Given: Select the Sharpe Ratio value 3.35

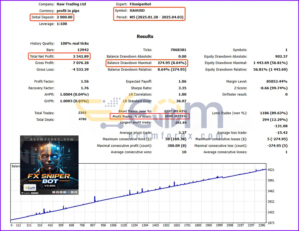Looking at the screenshot, I should [x=182, y=88].
